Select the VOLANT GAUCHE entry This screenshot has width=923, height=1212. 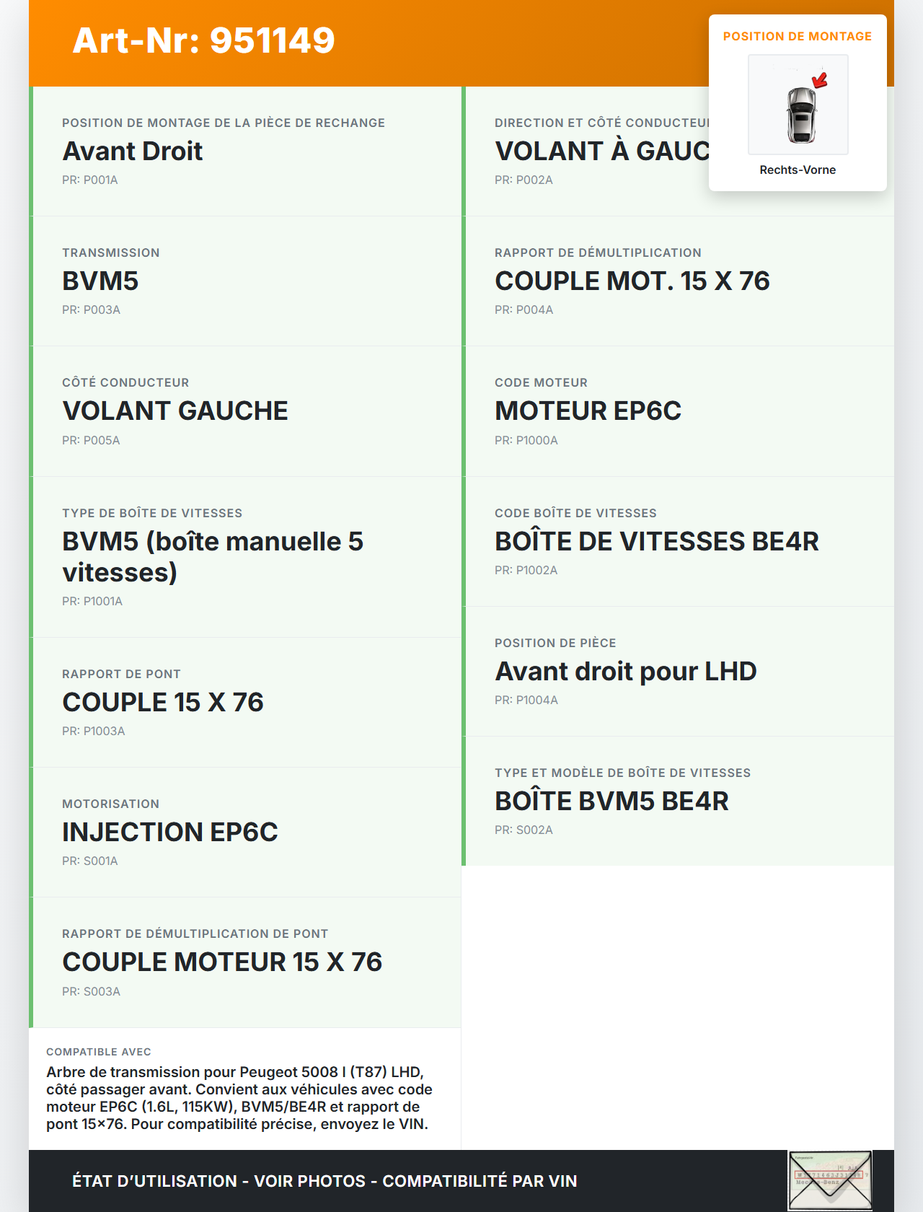coord(175,411)
